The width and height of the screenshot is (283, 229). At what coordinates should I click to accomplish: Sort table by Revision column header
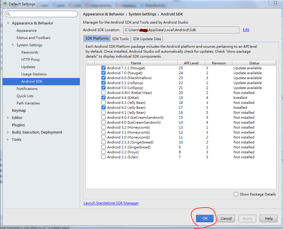(x=219, y=63)
